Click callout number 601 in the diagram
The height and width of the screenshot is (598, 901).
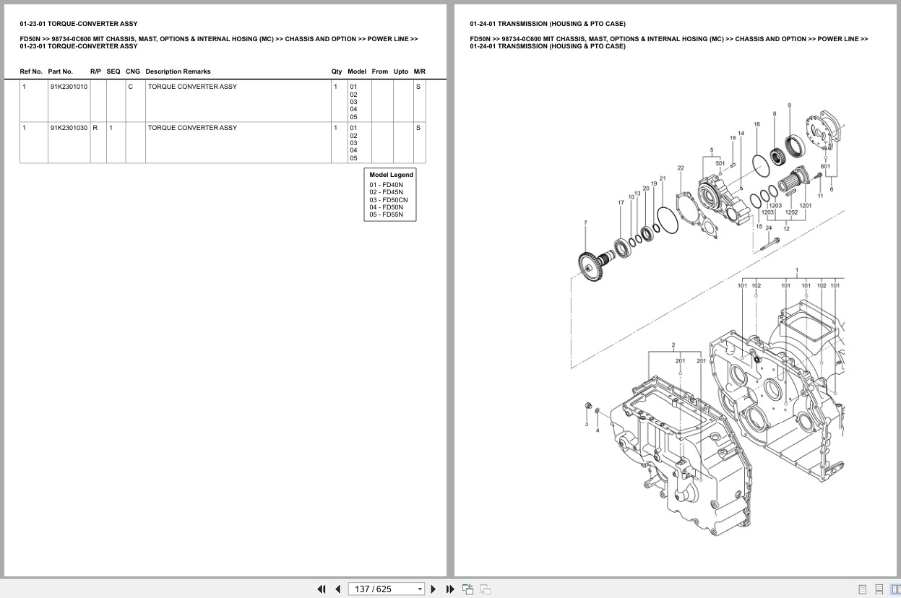pyautogui.click(x=825, y=167)
